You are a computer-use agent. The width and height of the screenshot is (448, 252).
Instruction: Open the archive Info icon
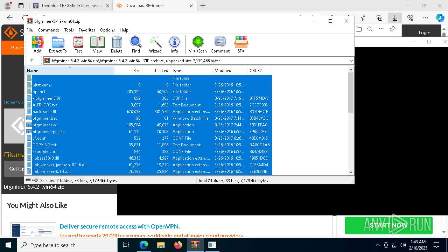coord(174,44)
